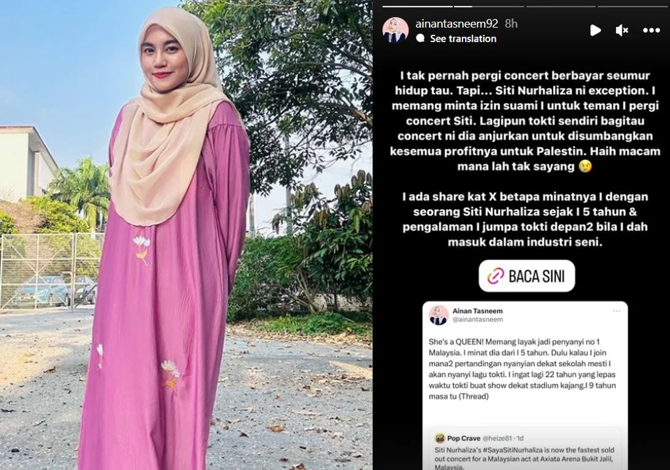The image size is (670, 470).
Task: Jump to second story progress segment
Action: coord(489,6)
